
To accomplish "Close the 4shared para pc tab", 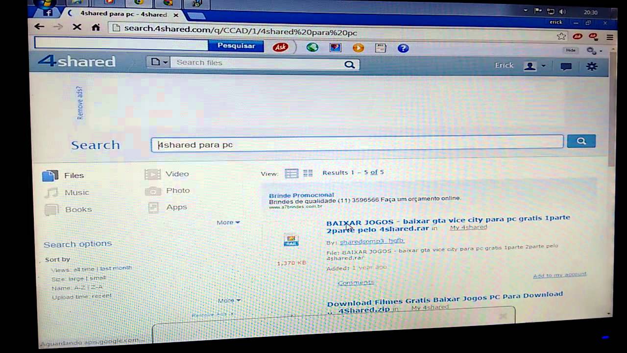I will pyautogui.click(x=176, y=15).
